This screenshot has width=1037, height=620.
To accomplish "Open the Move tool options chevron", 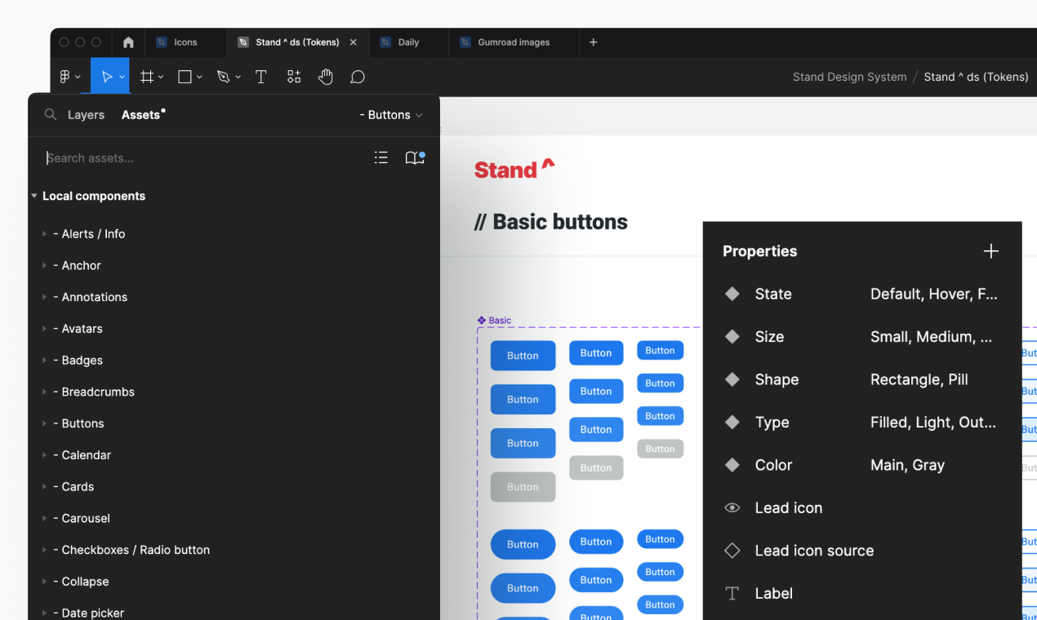I will click(x=122, y=77).
